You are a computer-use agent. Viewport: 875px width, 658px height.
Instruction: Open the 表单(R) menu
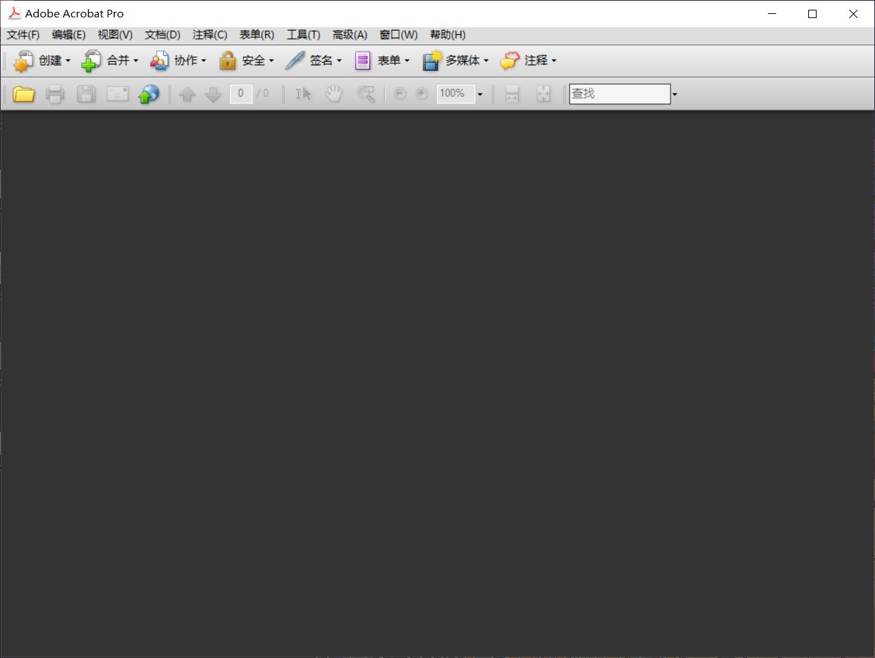pyautogui.click(x=257, y=35)
